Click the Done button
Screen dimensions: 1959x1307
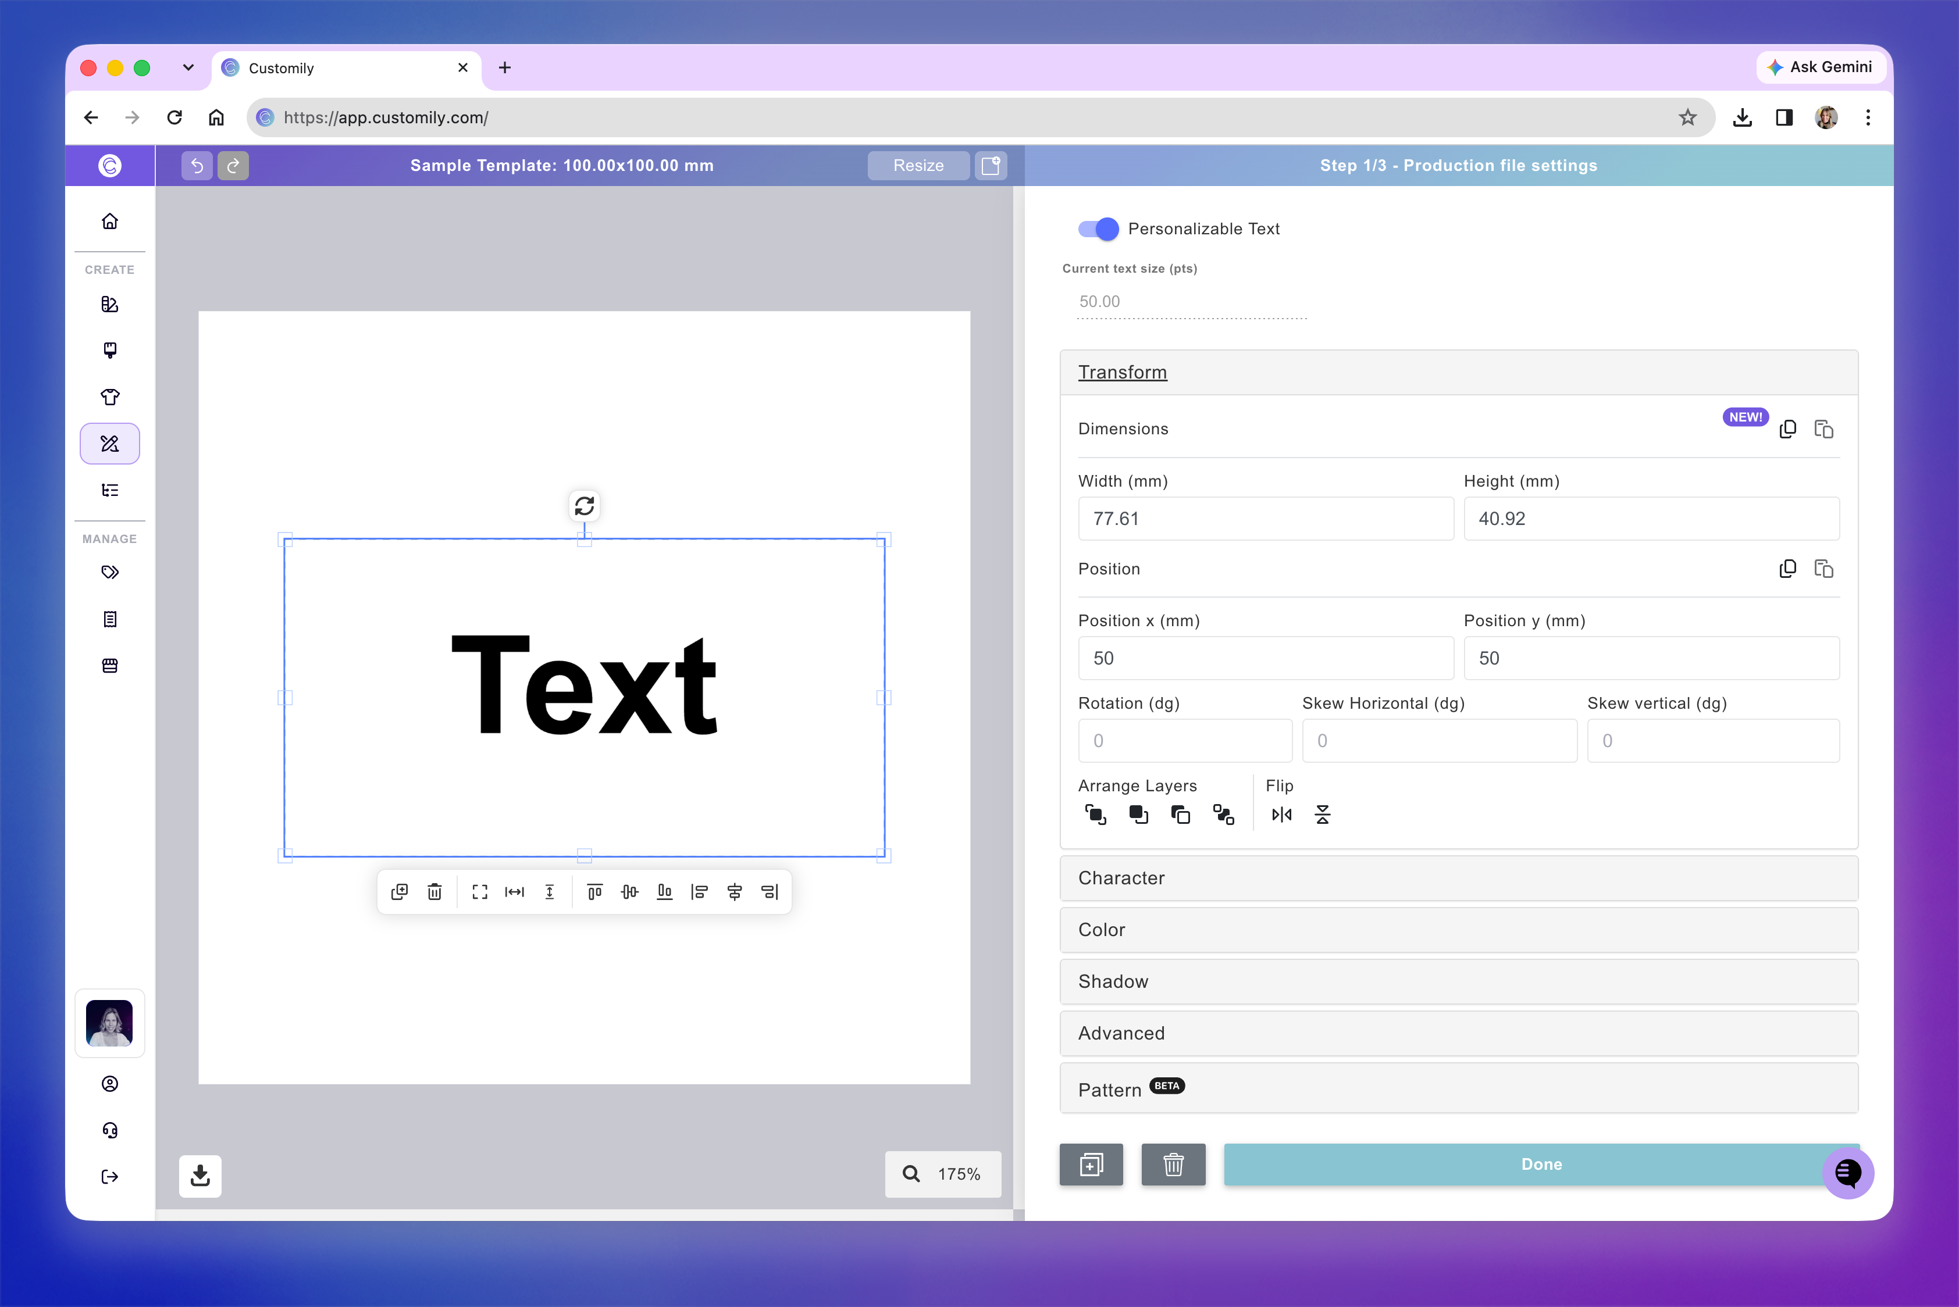[x=1541, y=1165]
